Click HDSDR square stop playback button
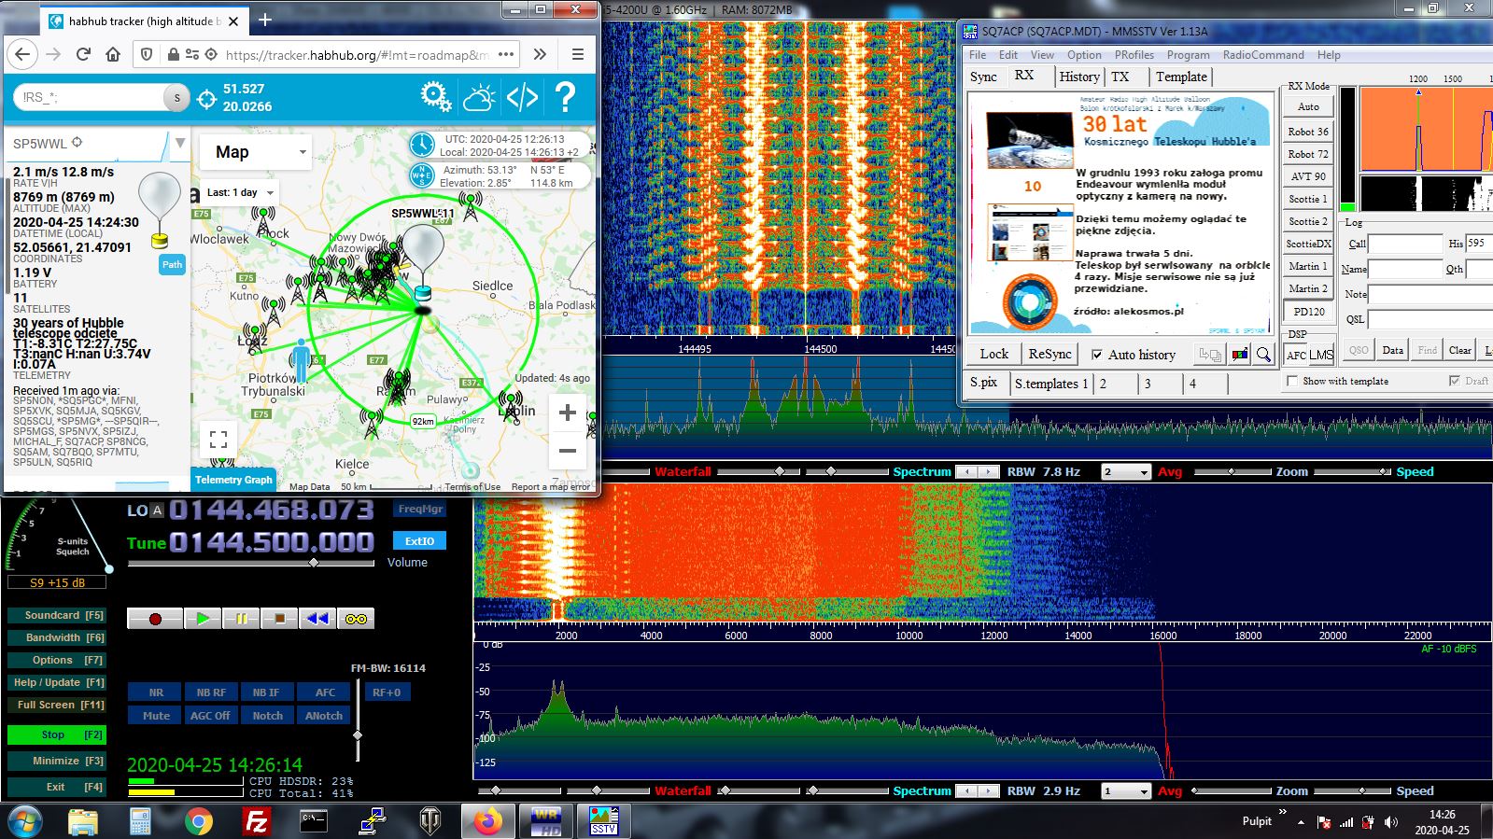Image resolution: width=1493 pixels, height=839 pixels. tap(279, 618)
